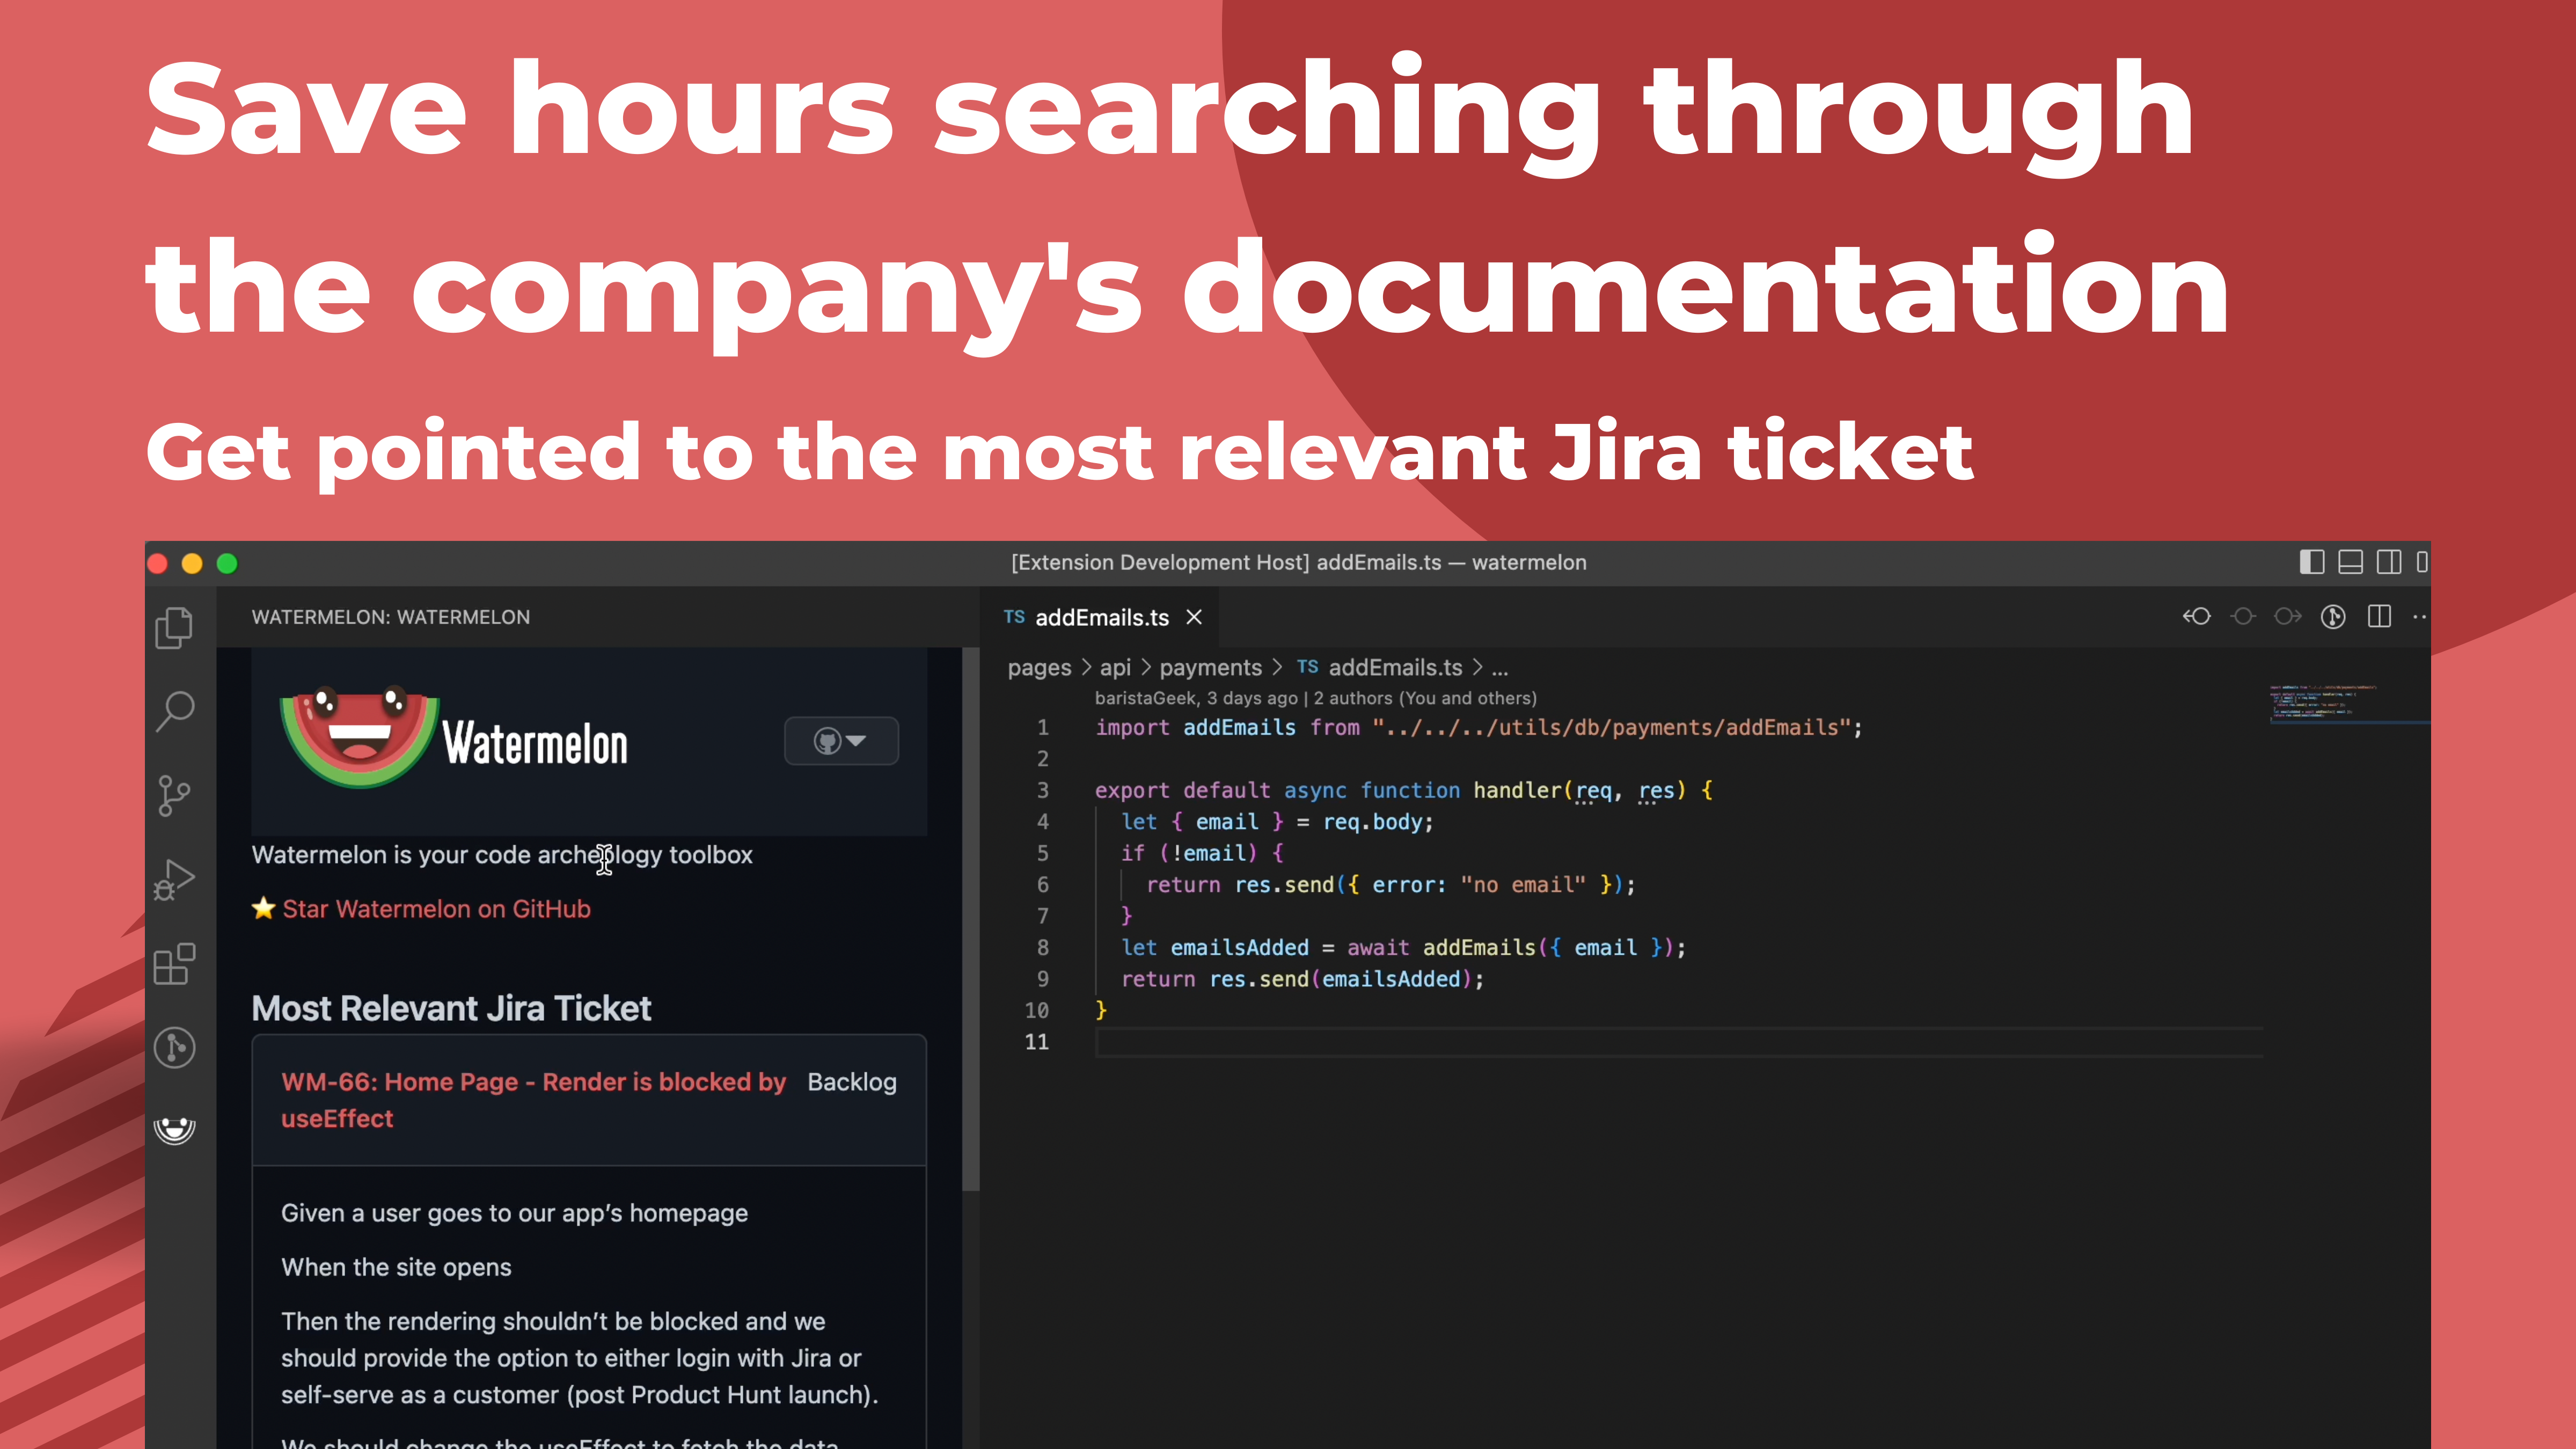Click line number 1 in gutter

[1042, 727]
